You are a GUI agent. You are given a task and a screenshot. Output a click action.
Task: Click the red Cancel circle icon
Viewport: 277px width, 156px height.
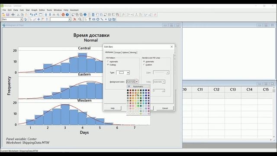point(63,15)
